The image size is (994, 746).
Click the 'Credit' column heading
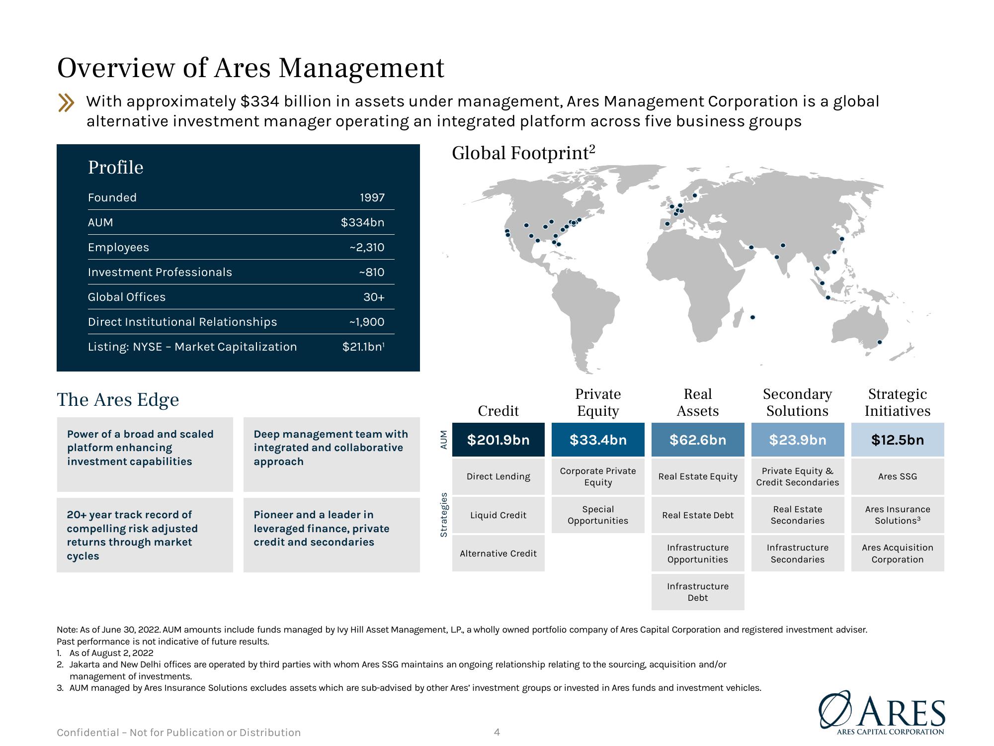pos(498,411)
